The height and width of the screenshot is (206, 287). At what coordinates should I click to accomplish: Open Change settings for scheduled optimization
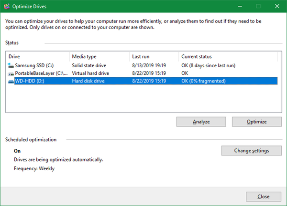pyautogui.click(x=251, y=151)
